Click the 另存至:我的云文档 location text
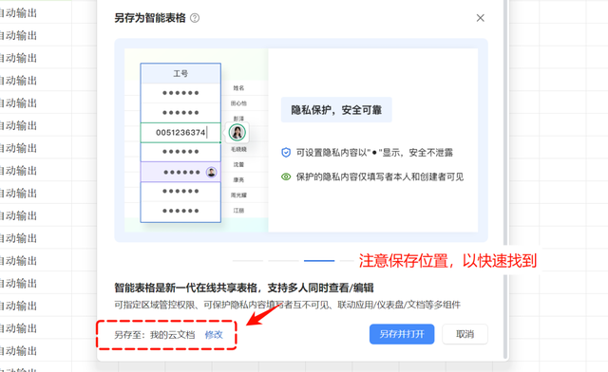This screenshot has height=372, width=608. (154, 334)
